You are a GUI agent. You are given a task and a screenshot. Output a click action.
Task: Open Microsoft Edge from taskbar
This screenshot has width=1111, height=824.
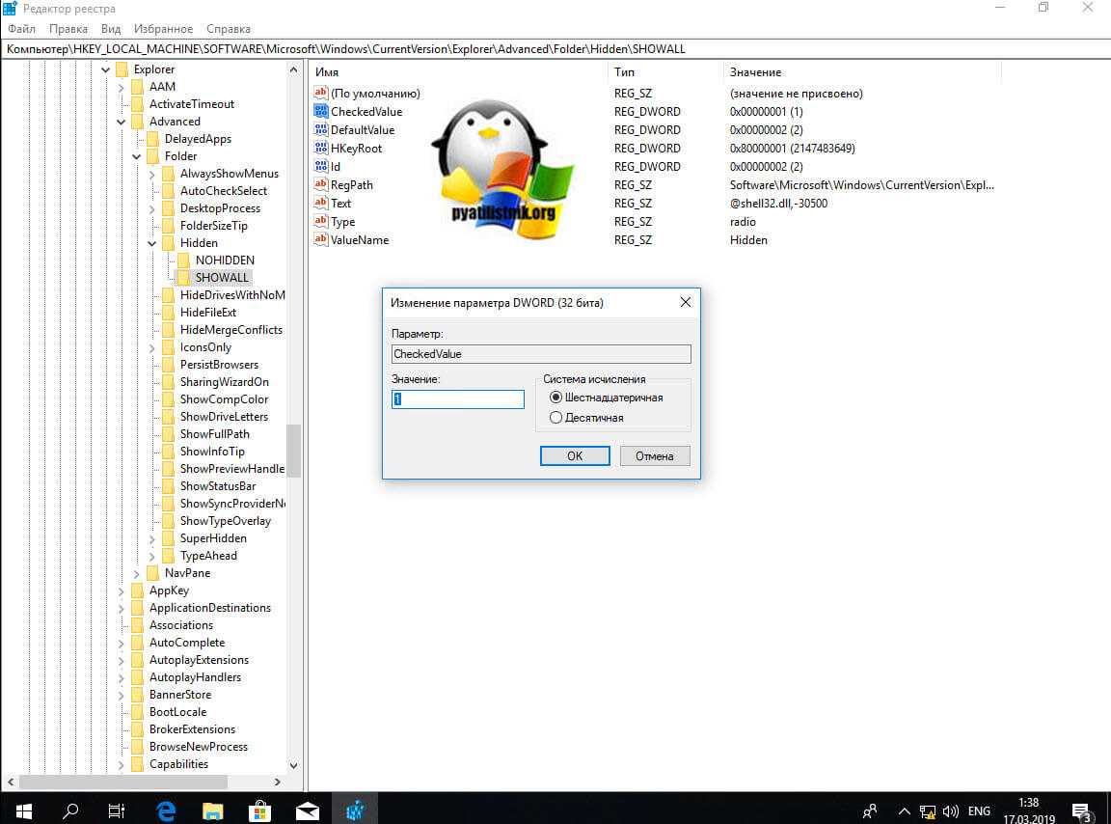pyautogui.click(x=165, y=810)
